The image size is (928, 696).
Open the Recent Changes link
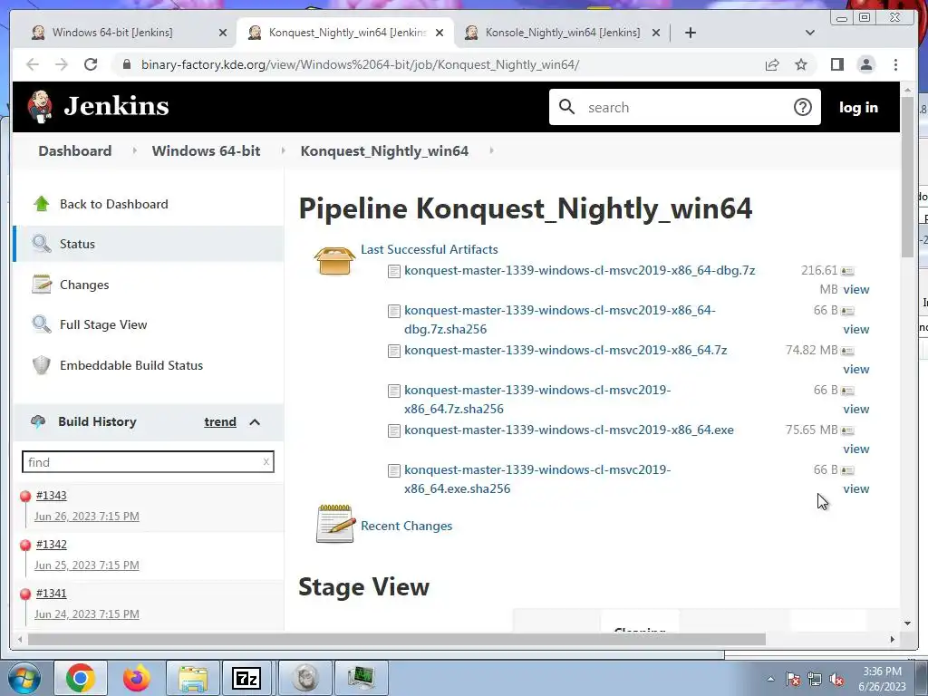[x=406, y=526]
